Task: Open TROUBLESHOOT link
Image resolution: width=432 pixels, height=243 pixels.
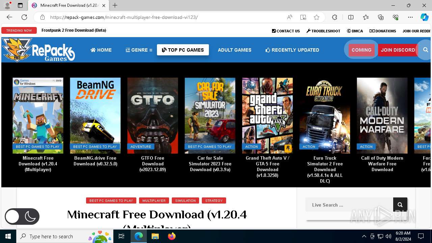Action: point(323,31)
